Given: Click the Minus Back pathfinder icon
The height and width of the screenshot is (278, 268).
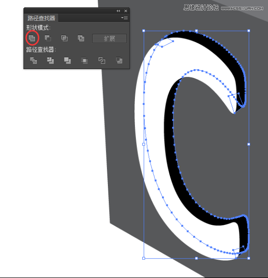Looking at the screenshot, I should tap(119, 60).
